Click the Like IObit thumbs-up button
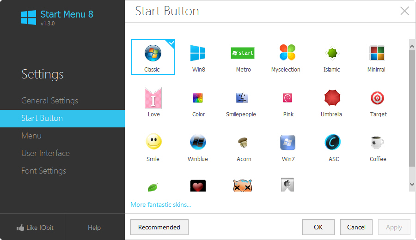416x240 pixels. 35,228
